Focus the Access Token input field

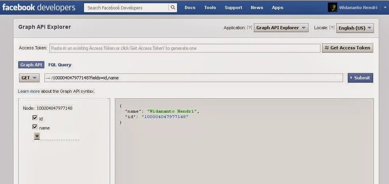tap(185, 48)
